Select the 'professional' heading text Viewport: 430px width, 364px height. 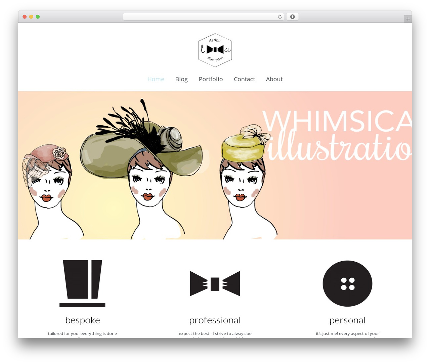coord(215,320)
